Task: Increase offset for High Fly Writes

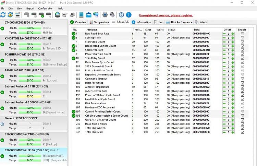Action: 233,83
